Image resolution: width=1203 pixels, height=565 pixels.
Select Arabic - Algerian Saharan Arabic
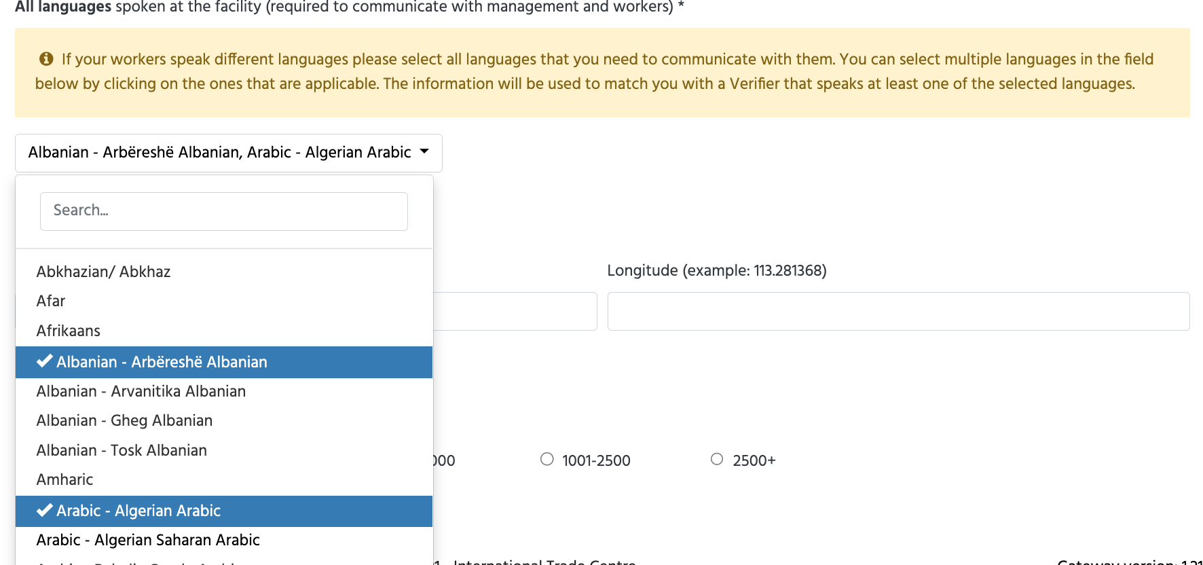pyautogui.click(x=148, y=540)
